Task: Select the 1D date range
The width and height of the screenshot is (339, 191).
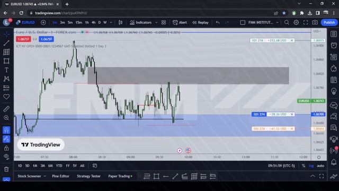Action: pos(20,166)
